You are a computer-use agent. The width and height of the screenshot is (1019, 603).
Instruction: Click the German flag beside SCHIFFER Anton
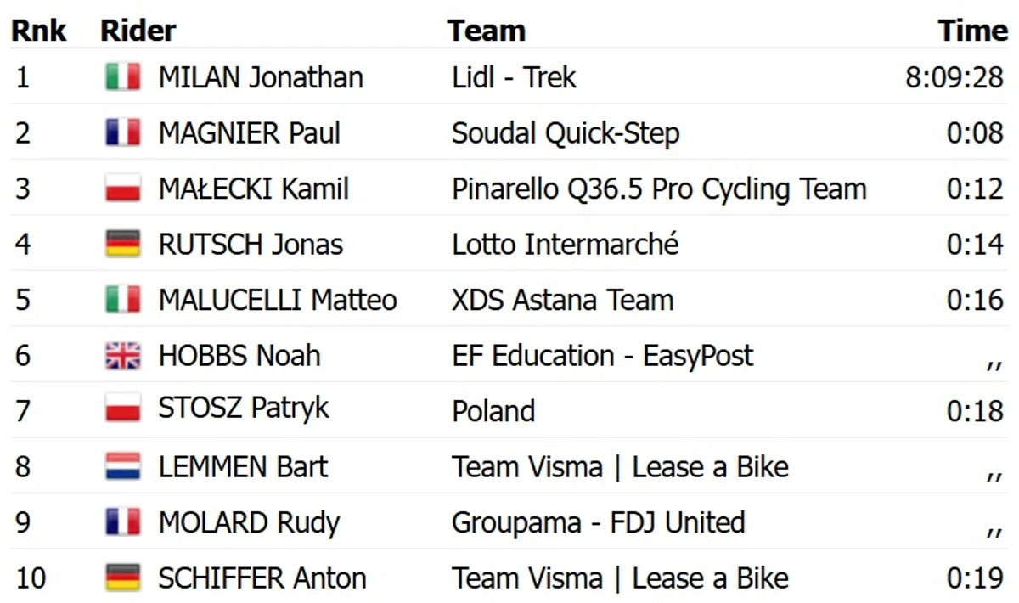(x=123, y=578)
